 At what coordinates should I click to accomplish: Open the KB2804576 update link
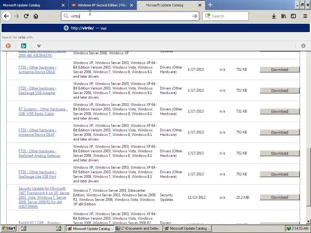point(35,56)
